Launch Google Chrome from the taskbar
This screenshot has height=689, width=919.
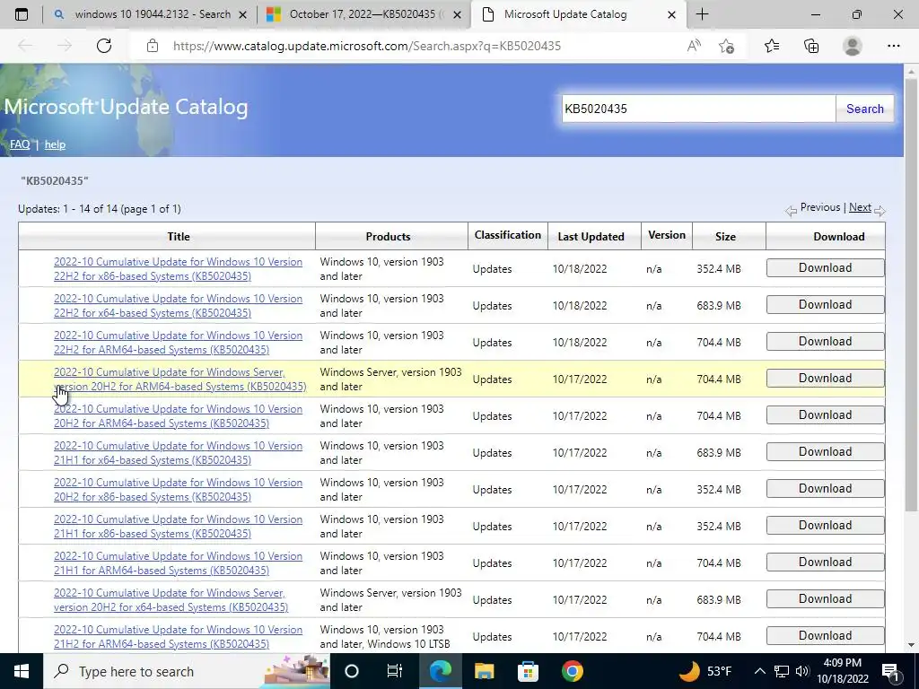pos(572,671)
